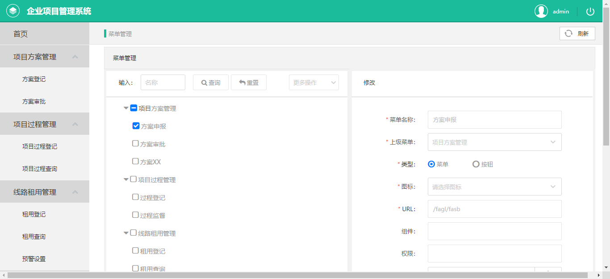Focus the 组件 input field
This screenshot has height=279, width=610.
pos(495,231)
